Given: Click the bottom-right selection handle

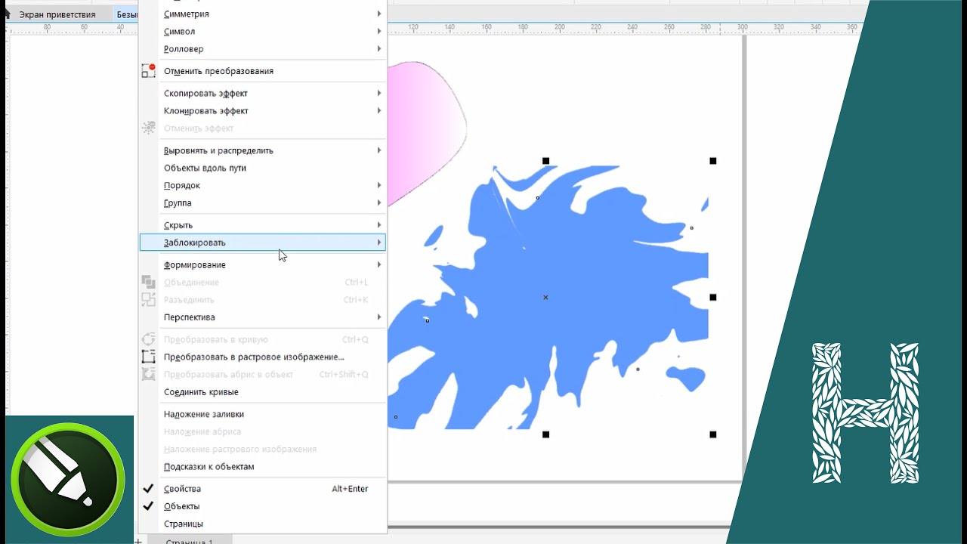Looking at the screenshot, I should 712,434.
